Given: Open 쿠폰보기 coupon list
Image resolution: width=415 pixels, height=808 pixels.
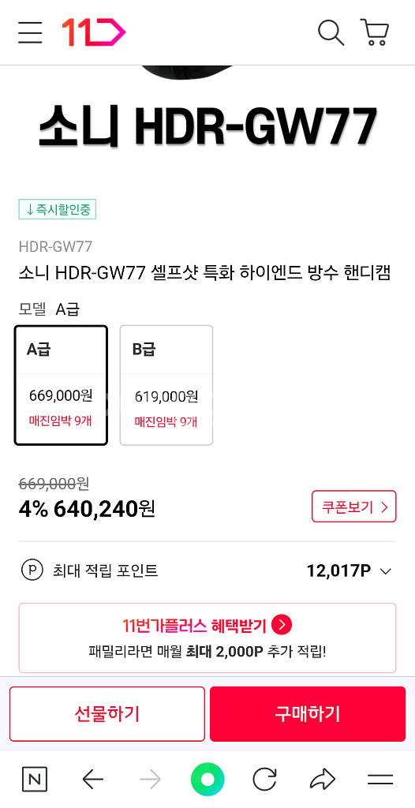Looking at the screenshot, I should pos(353,507).
